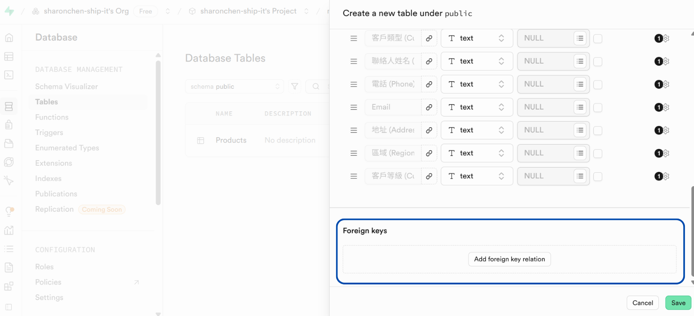Screen dimensions: 694x316
Task: Click the default value list icon for Phone row
Action: pyautogui.click(x=580, y=84)
